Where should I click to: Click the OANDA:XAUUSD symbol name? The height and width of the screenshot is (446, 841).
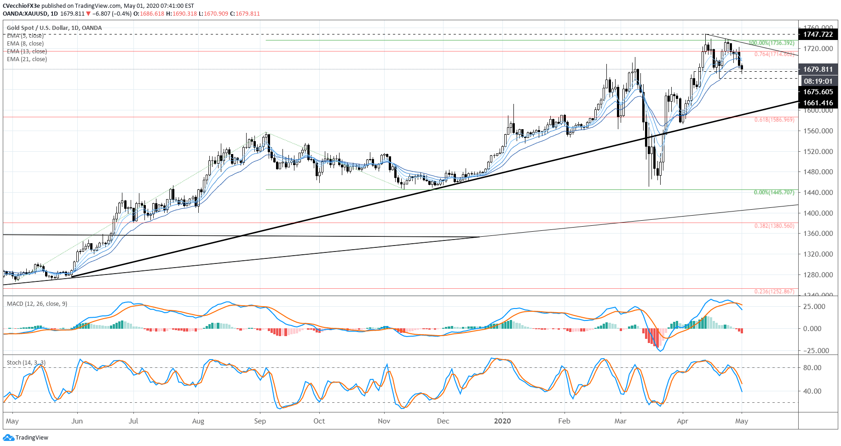[x=25, y=14]
